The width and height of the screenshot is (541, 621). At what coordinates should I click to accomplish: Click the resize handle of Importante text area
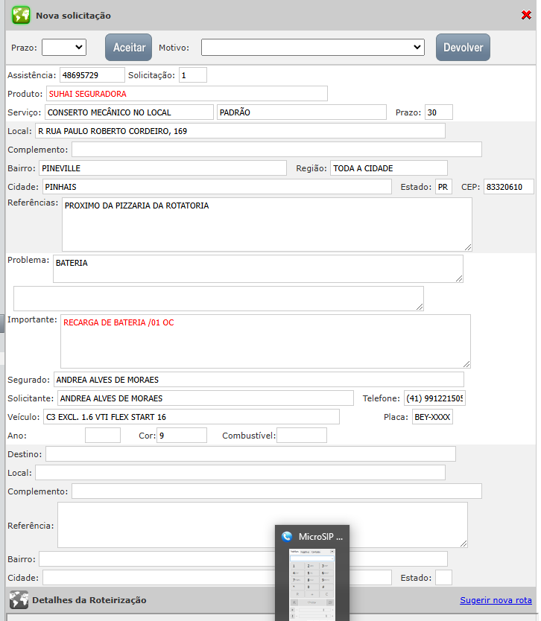point(466,364)
